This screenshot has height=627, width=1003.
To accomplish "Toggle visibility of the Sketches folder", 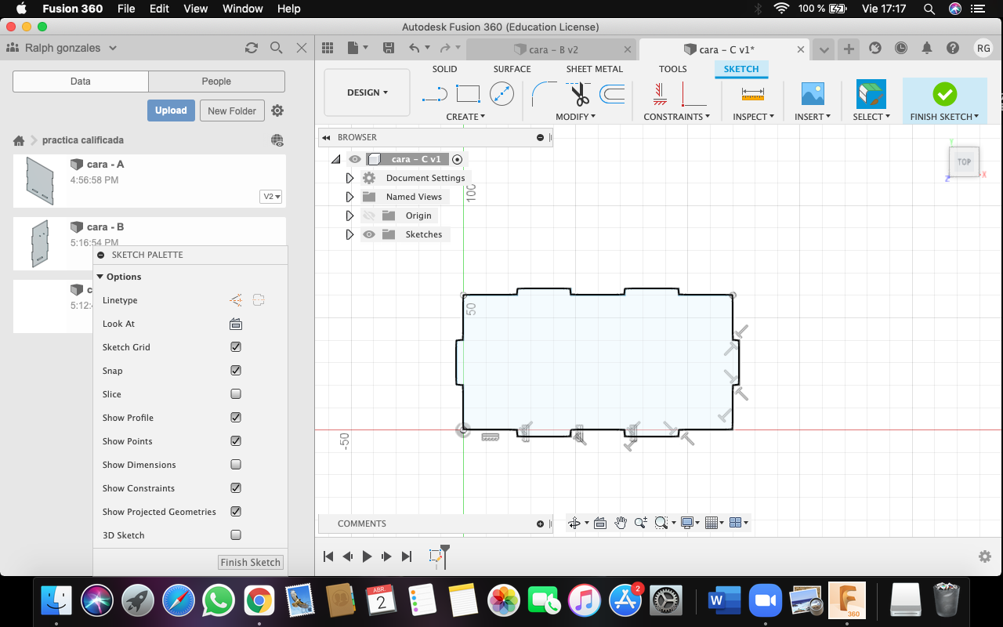I will 369,234.
